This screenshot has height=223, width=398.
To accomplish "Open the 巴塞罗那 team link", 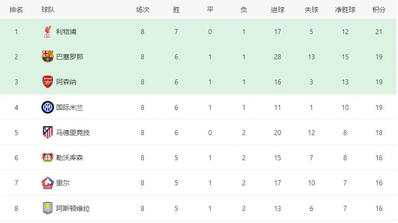I will (x=69, y=57).
